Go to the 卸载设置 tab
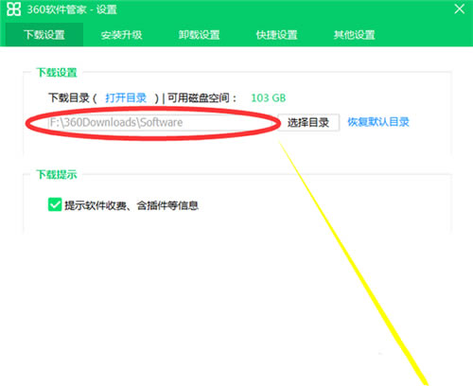 [x=199, y=35]
